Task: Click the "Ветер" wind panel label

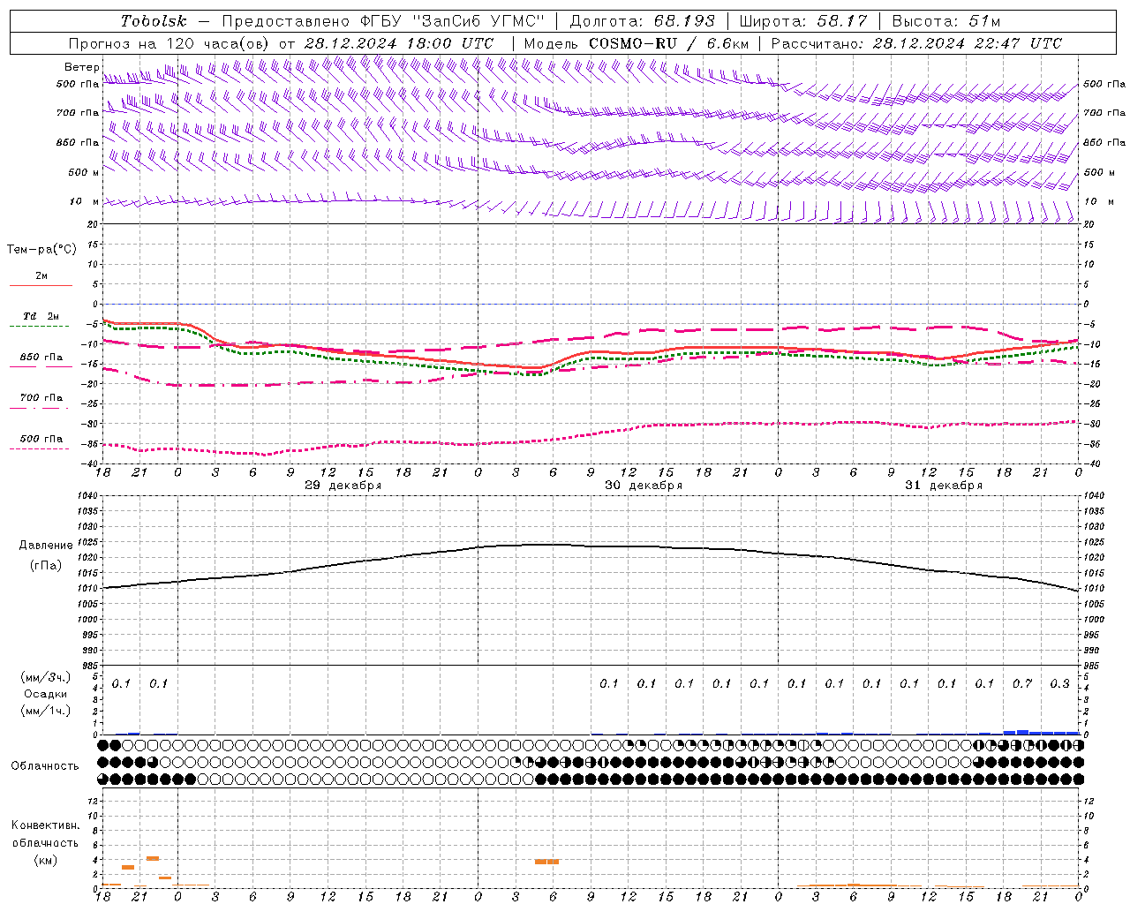Action: click(x=82, y=67)
